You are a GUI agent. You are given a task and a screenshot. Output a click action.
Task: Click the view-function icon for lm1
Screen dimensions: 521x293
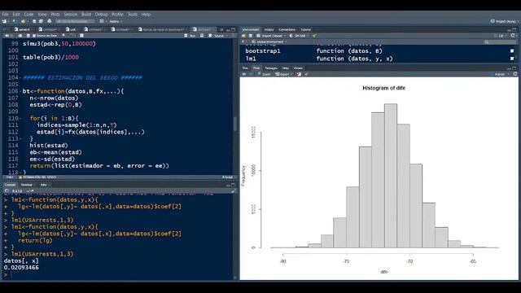[512, 59]
